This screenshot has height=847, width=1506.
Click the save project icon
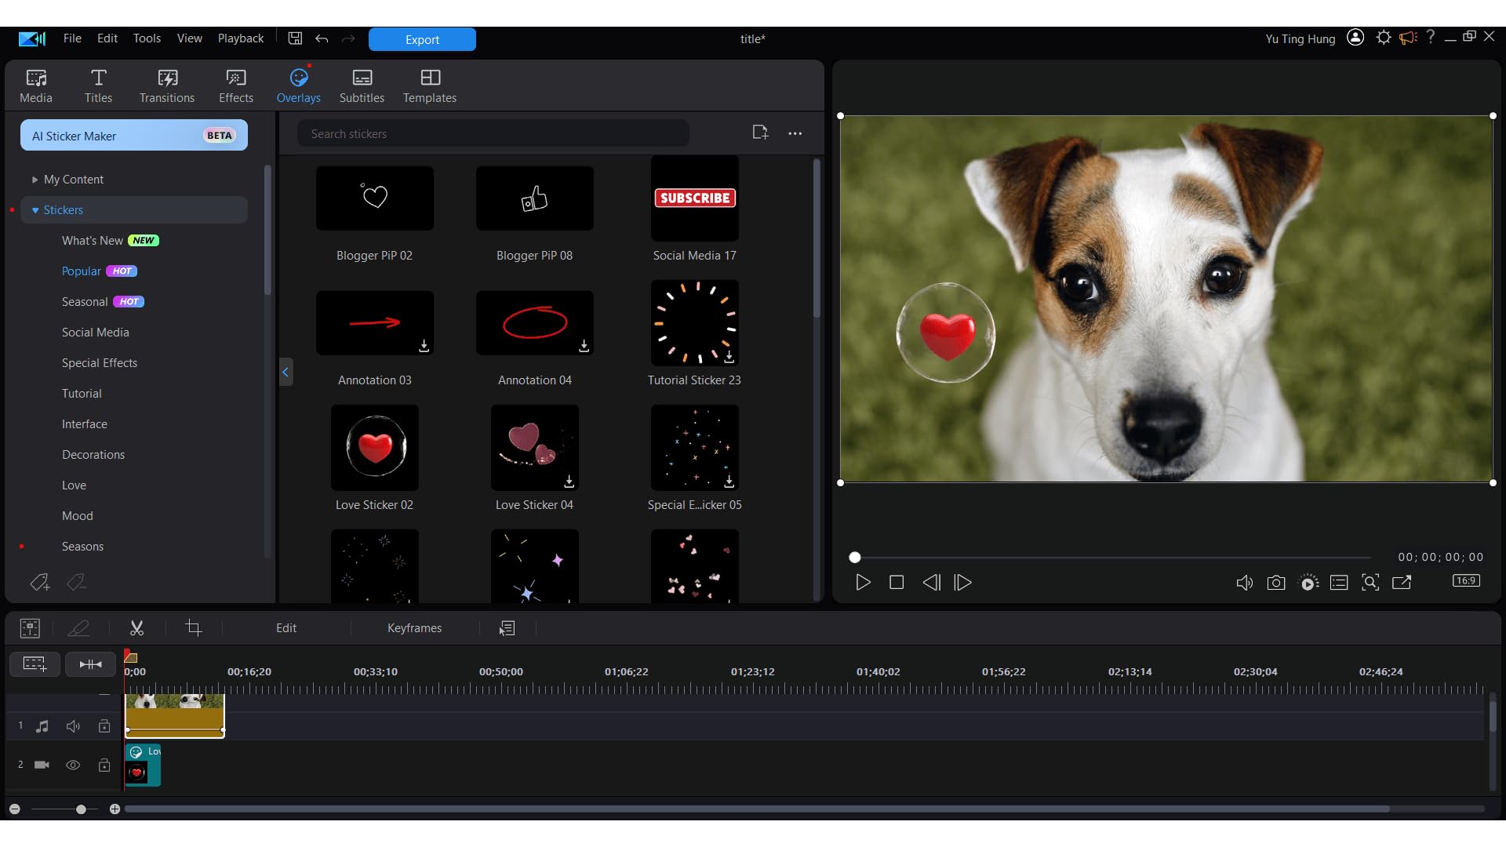[x=295, y=38]
